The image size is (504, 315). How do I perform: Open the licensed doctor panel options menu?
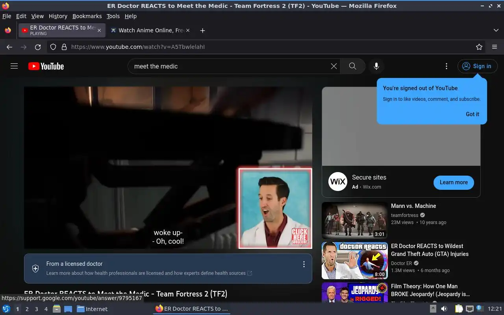[304, 264]
